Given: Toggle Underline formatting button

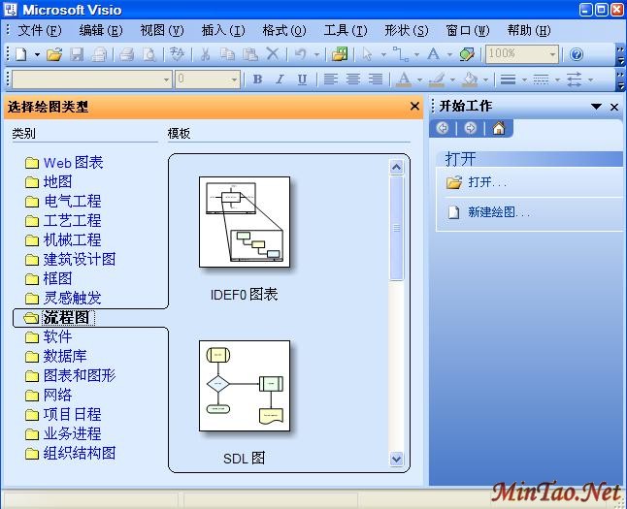Looking at the screenshot, I should click(x=302, y=80).
